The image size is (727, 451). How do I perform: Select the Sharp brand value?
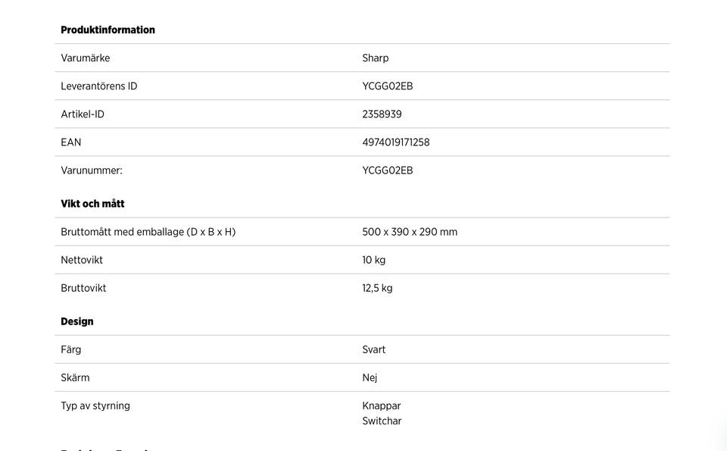[x=376, y=58]
